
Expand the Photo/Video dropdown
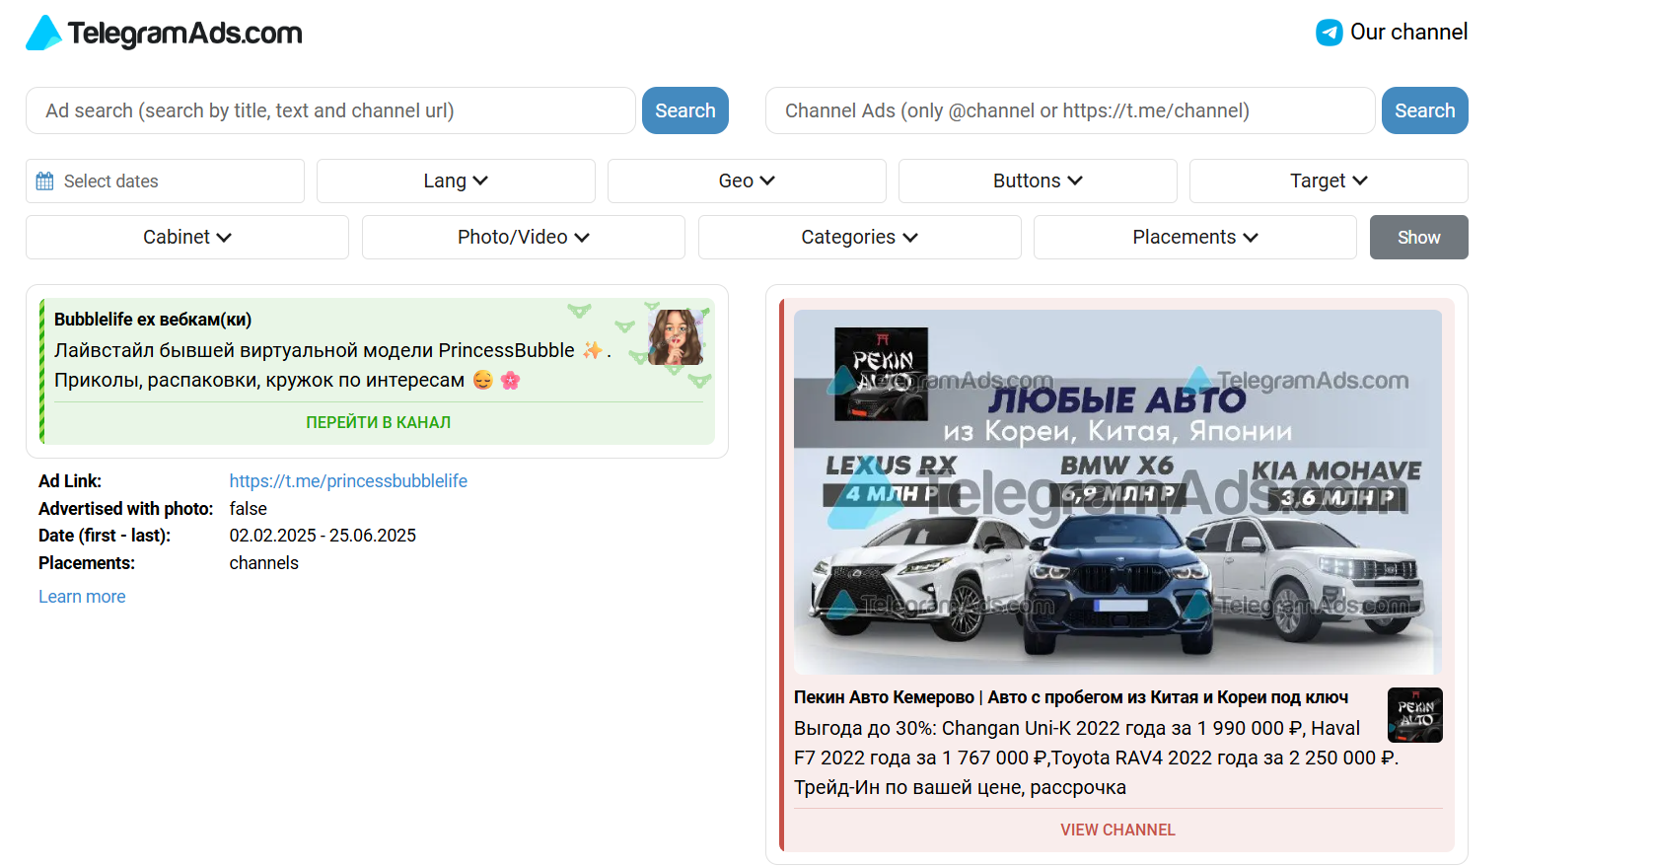(x=524, y=238)
